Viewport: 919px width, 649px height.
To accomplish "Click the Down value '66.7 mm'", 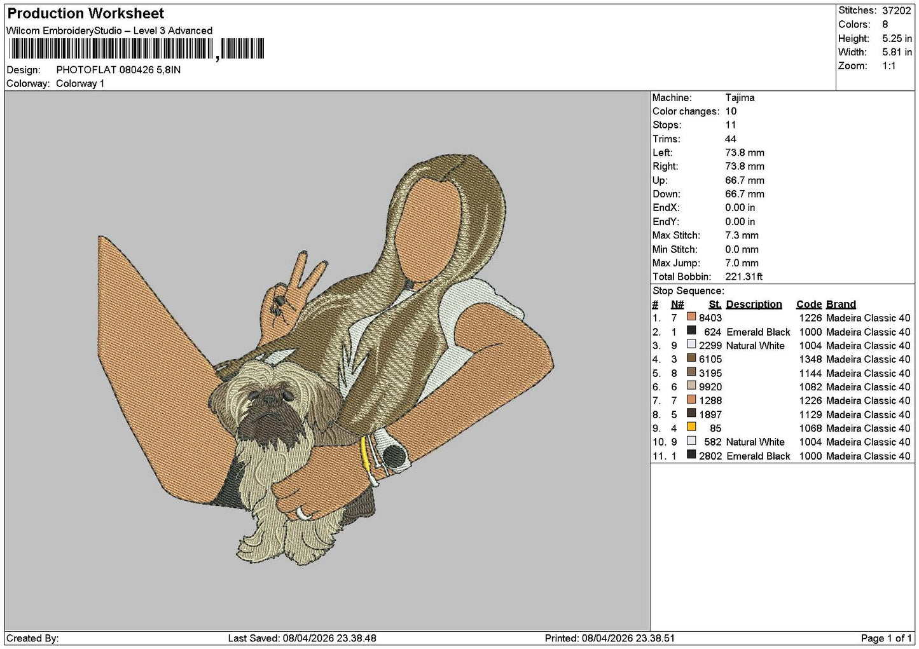I will click(745, 194).
